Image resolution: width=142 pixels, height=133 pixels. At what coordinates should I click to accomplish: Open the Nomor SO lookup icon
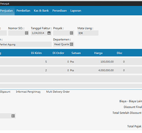(27, 33)
